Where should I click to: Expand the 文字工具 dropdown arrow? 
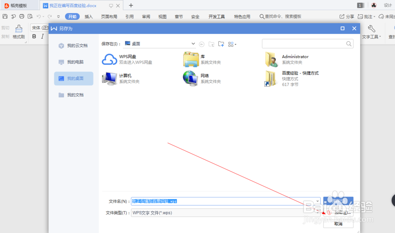pyautogui.click(x=380, y=37)
